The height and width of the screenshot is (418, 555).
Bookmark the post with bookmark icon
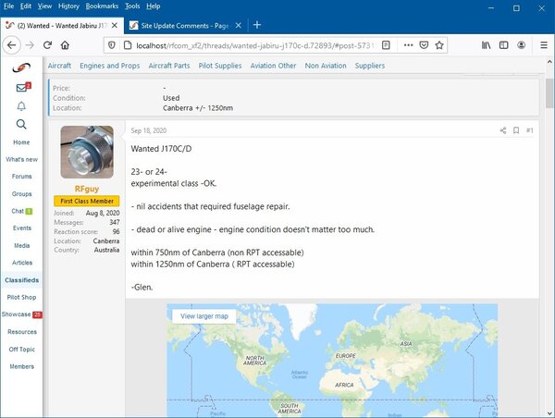tap(516, 130)
